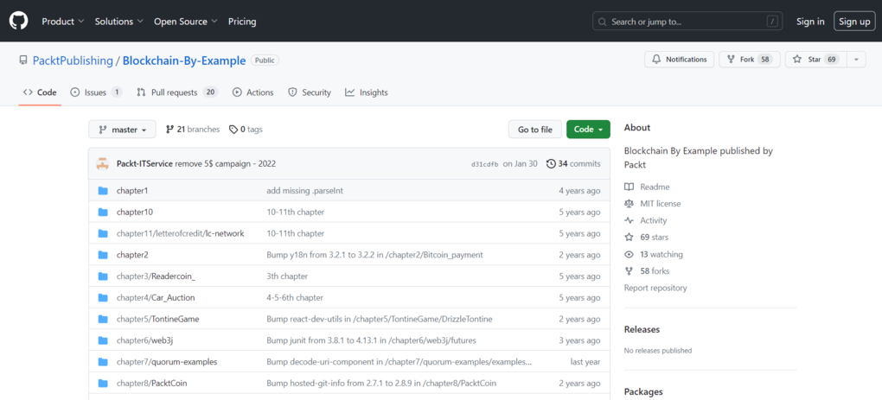This screenshot has width=882, height=400.
Task: Go to the Actions tab
Action: tap(252, 92)
